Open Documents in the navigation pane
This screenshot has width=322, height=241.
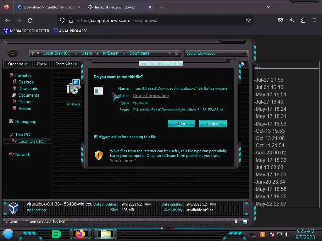(29, 95)
